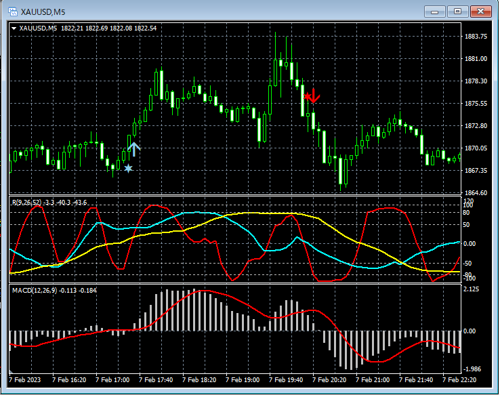Select the blue up arrow buy signal
Viewport: 500px width, 395px height.
(x=134, y=149)
